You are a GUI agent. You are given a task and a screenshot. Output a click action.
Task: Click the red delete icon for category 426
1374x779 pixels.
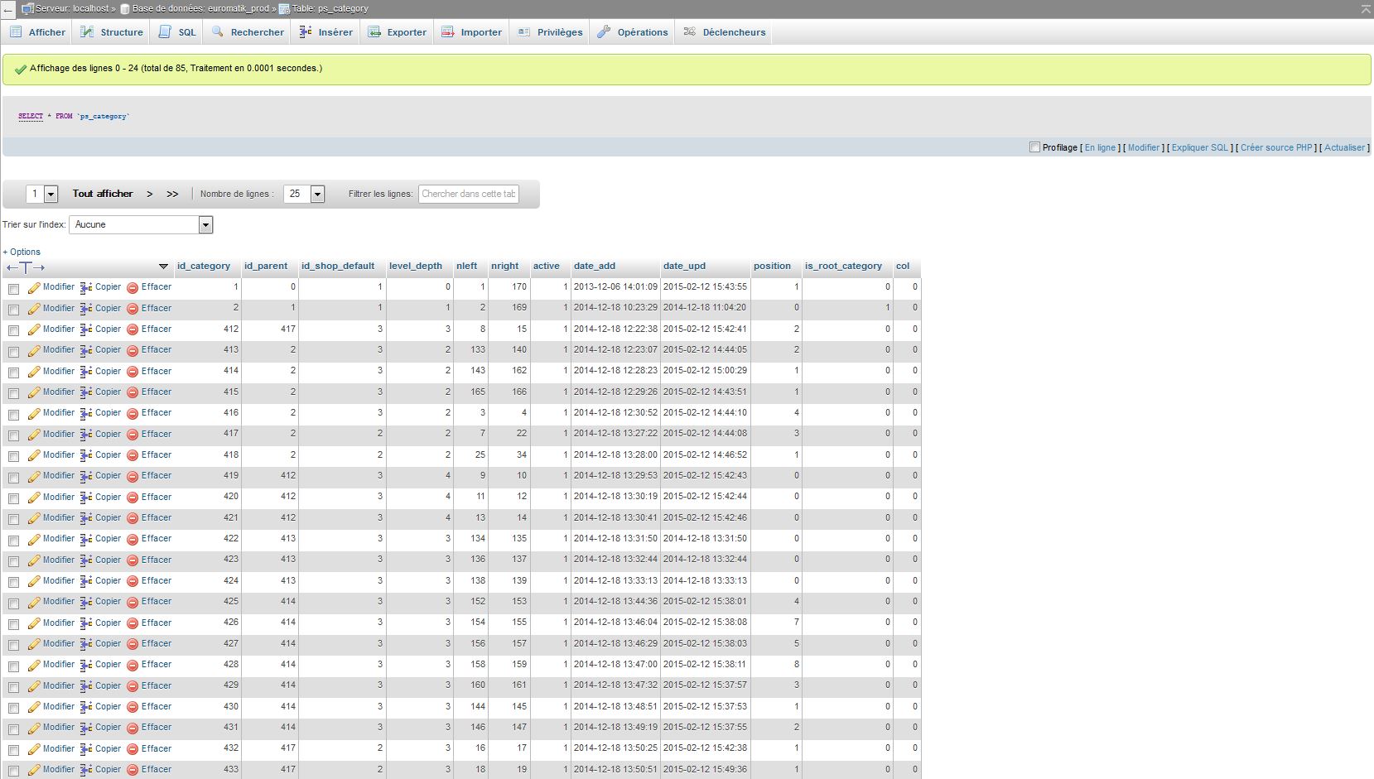pyautogui.click(x=133, y=623)
